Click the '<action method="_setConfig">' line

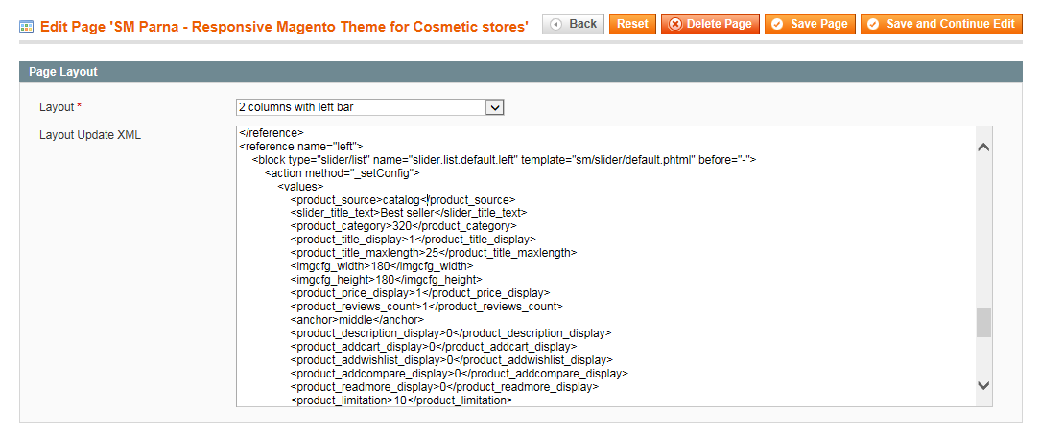[x=342, y=173]
